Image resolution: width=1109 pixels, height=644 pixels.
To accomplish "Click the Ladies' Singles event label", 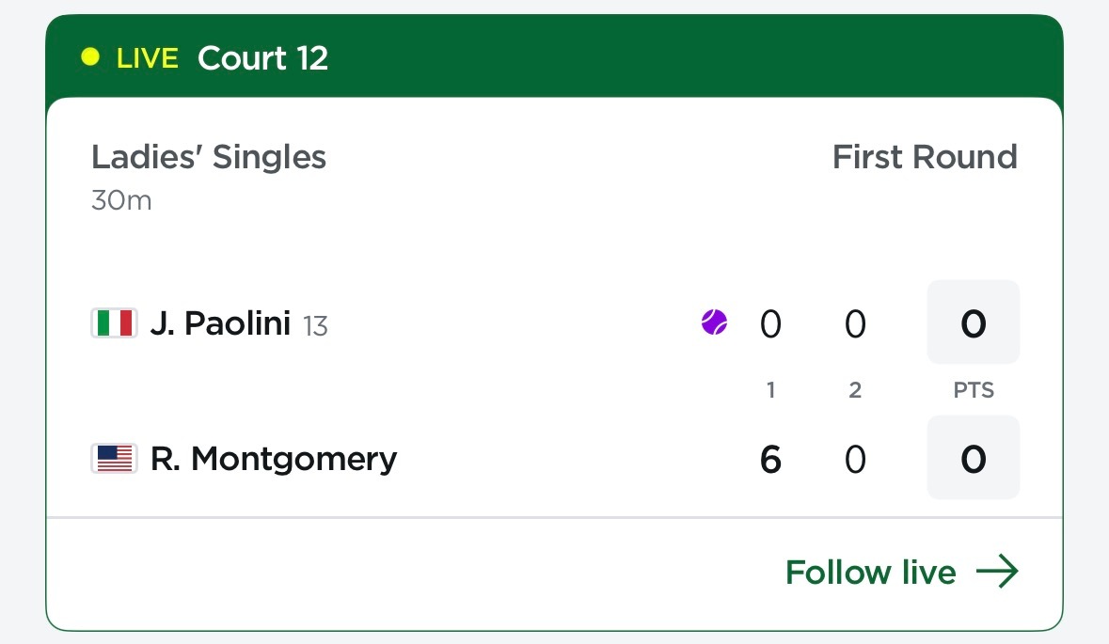I will [209, 157].
